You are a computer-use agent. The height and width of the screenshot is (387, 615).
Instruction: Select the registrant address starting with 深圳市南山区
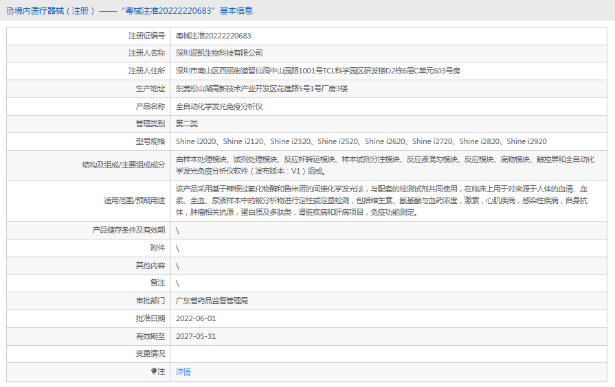[317, 71]
